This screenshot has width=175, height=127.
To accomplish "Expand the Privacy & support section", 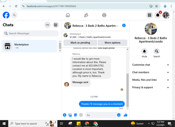I will [x=150, y=87].
